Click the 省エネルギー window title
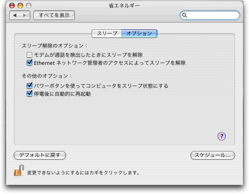The width and height of the screenshot is (249, 194). [124, 6]
